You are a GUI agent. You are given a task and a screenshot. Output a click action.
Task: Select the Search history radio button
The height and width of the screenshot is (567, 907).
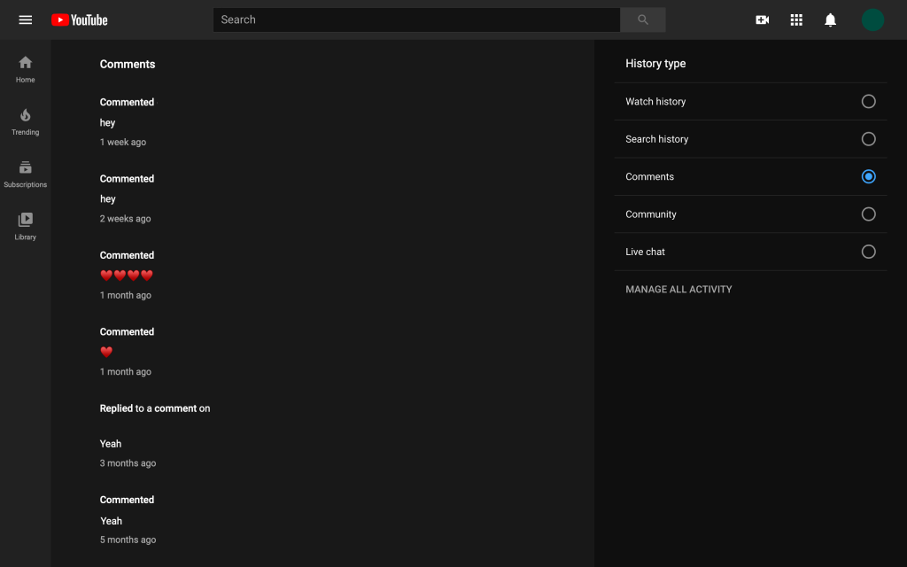868,139
